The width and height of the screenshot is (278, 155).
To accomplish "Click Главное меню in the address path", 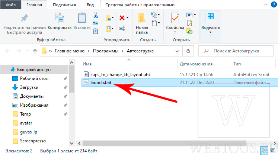I will (x=70, y=51).
